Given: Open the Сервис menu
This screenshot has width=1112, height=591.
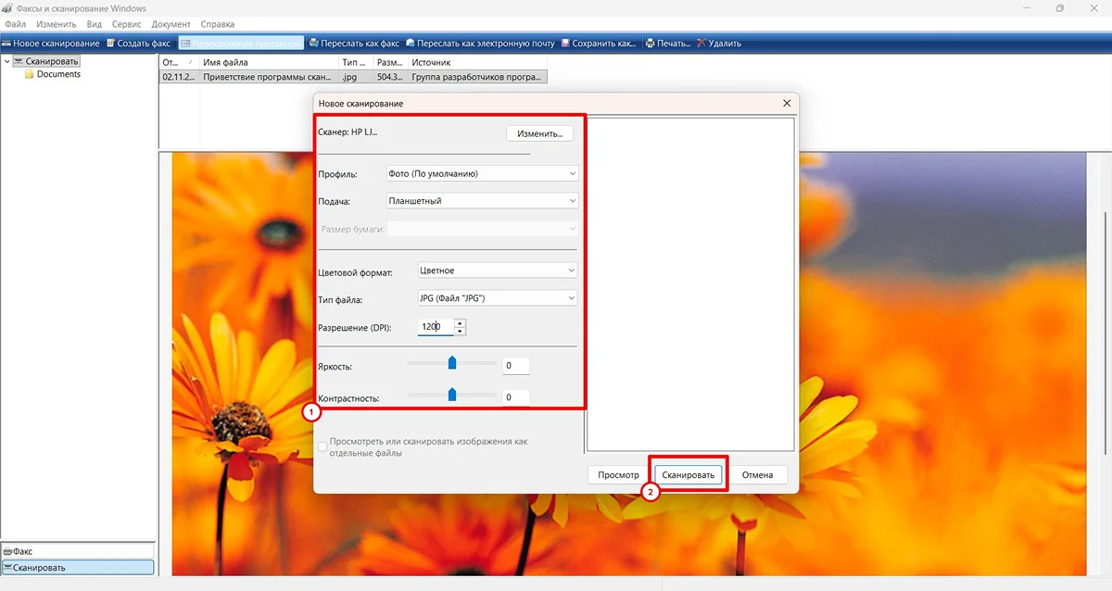Looking at the screenshot, I should click(x=126, y=24).
